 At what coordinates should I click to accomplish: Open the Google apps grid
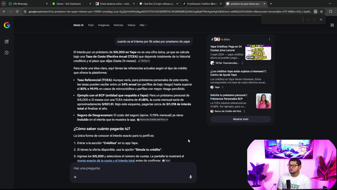(x=332, y=25)
